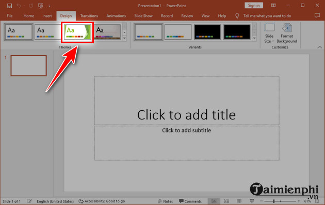Click Tell me what you want to do field

click(267, 16)
